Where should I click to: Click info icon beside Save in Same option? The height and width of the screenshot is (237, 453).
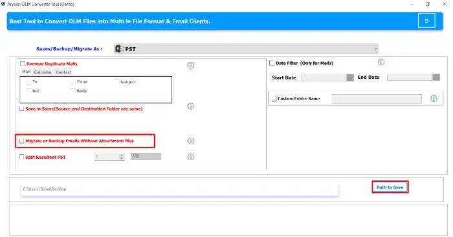click(191, 106)
